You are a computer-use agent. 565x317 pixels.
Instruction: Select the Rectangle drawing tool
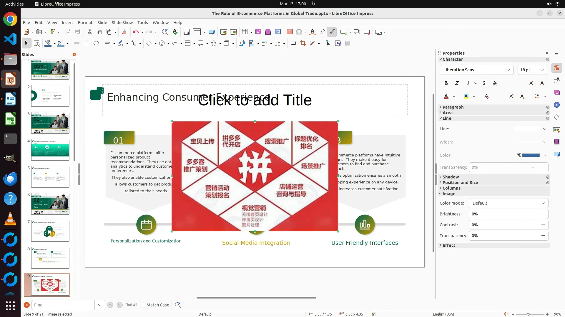(x=86, y=43)
